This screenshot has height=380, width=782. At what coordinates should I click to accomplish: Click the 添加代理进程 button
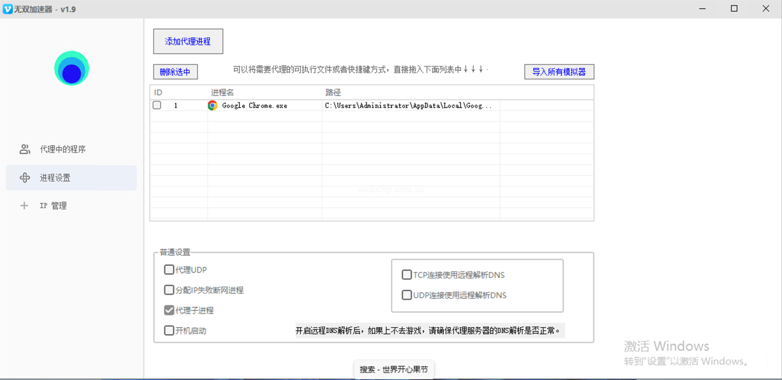[x=188, y=41]
